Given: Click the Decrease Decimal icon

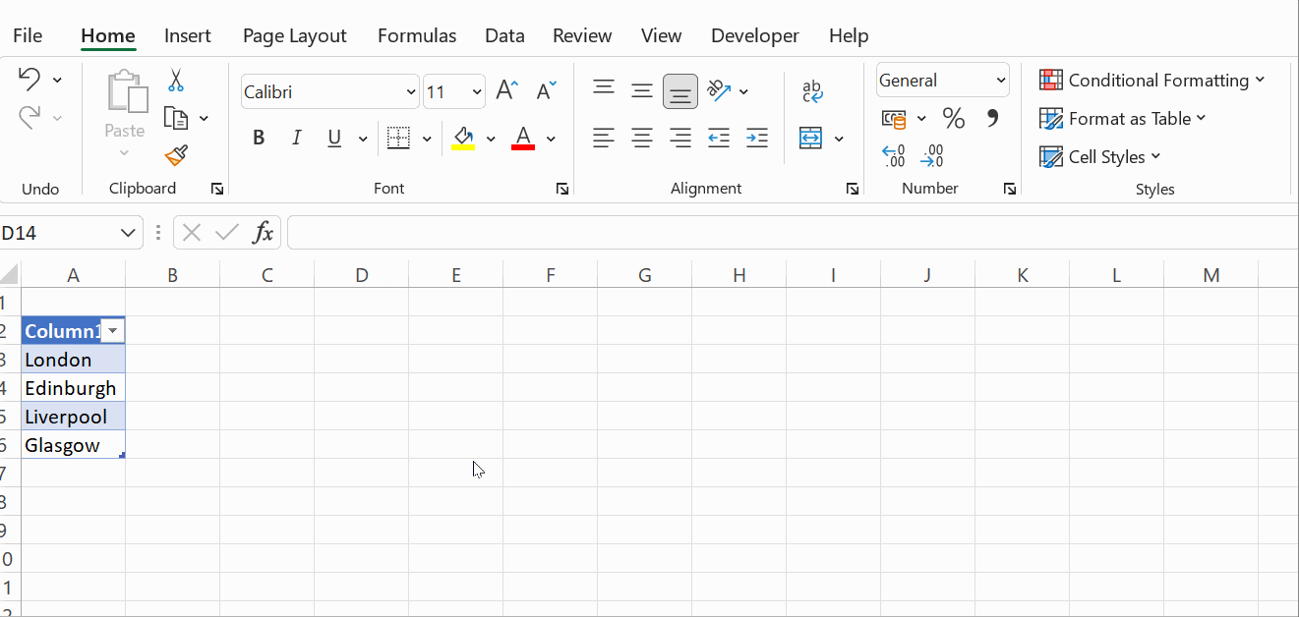Looking at the screenshot, I should click(931, 155).
